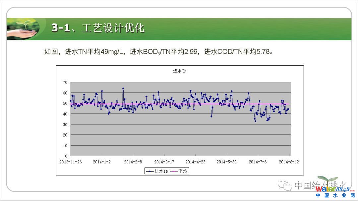The width and height of the screenshot is (358, 201).
Task: Click the chart title 进水TN
Action: (180, 71)
